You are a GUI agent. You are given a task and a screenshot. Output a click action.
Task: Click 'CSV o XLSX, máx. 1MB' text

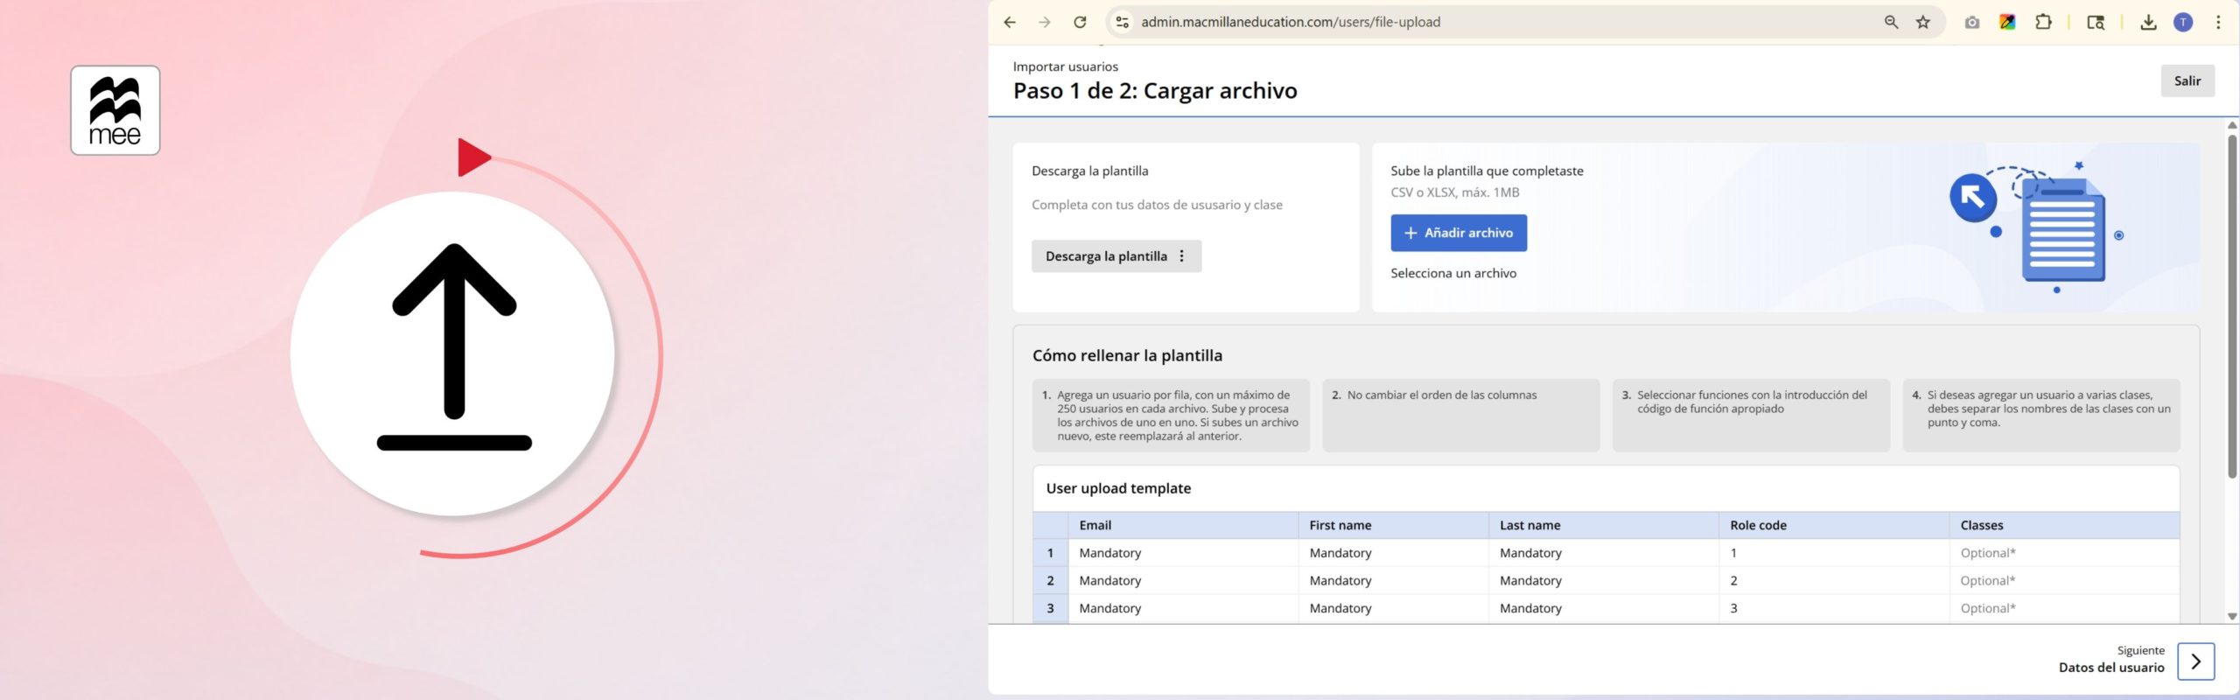1454,192
